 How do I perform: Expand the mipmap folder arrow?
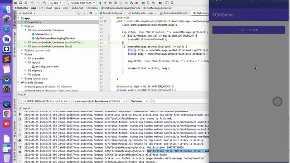tap(25, 71)
